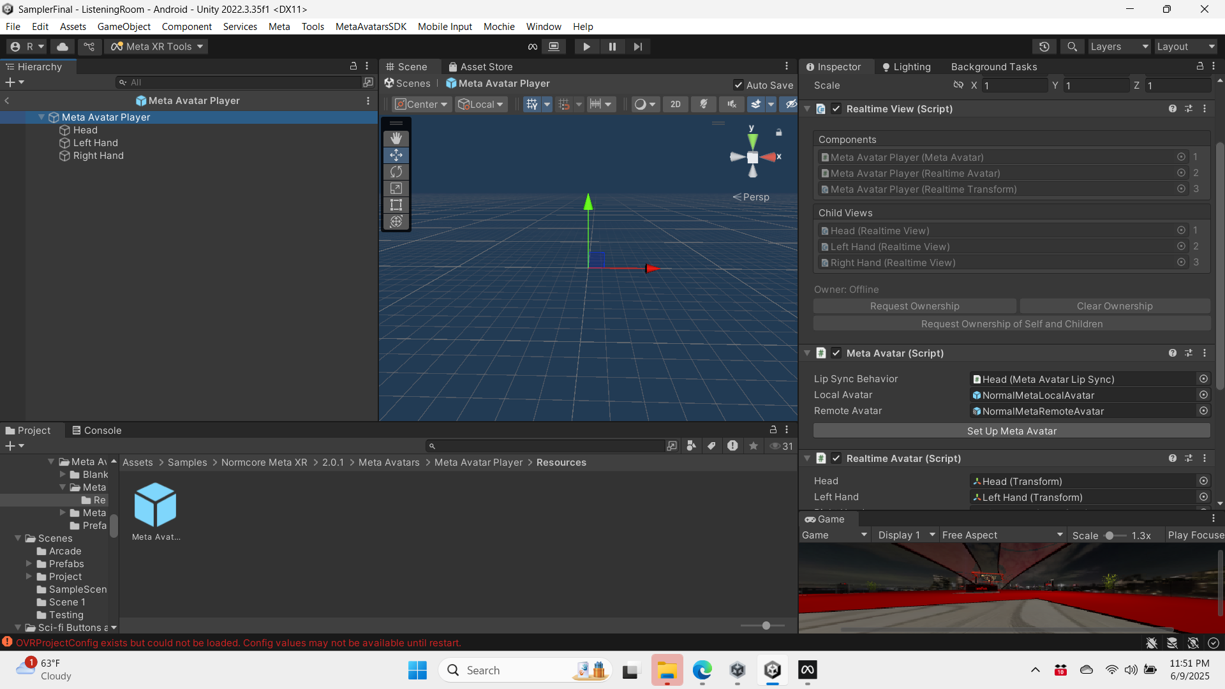This screenshot has width=1225, height=689.
Task: Select the Right Hand object in hierarchy
Action: (98, 156)
